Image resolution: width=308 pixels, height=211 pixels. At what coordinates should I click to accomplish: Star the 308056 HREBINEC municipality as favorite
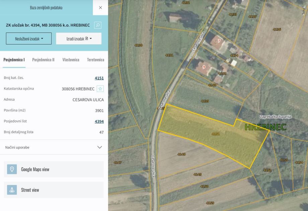coord(100,89)
